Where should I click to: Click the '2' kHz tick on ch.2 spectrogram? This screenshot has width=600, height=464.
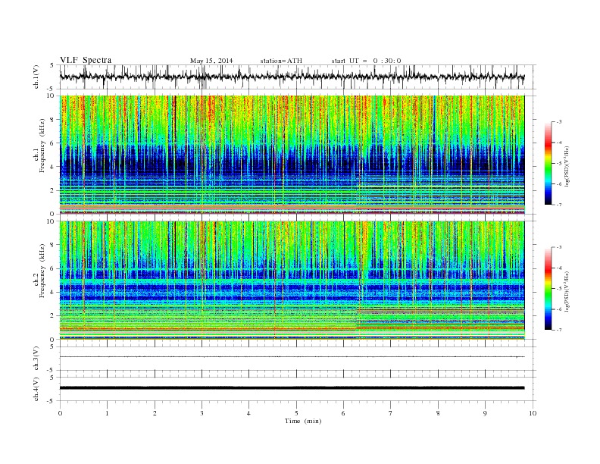52,316
